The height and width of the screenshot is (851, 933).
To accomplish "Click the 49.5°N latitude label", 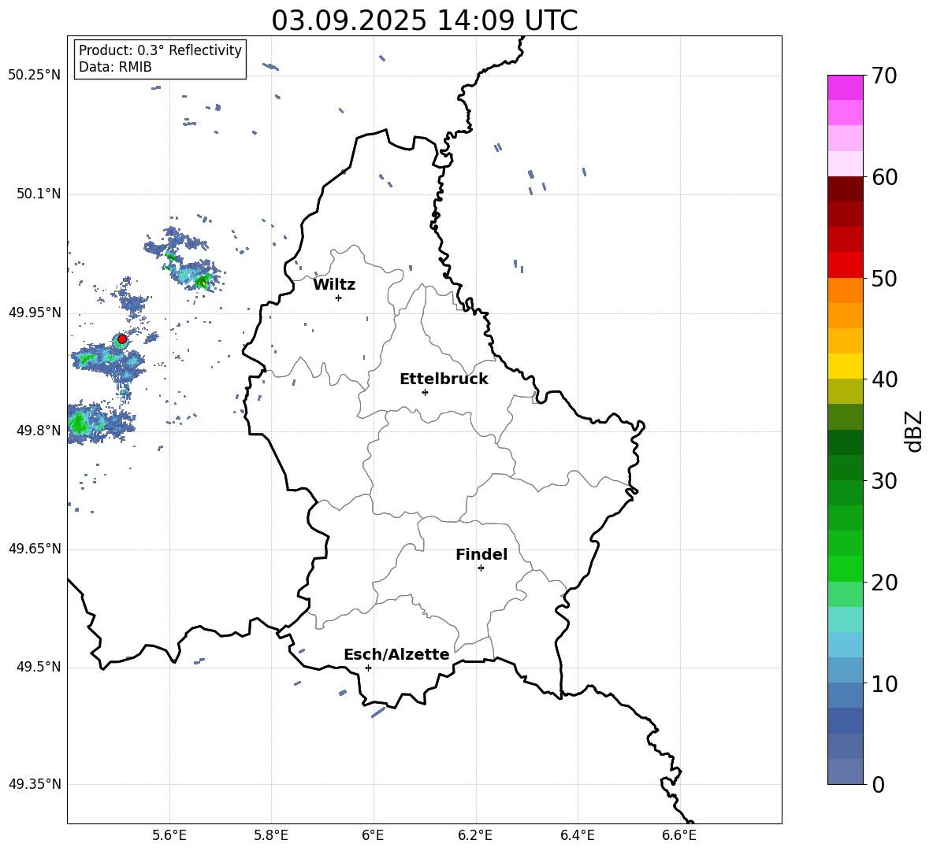I will pyautogui.click(x=39, y=667).
